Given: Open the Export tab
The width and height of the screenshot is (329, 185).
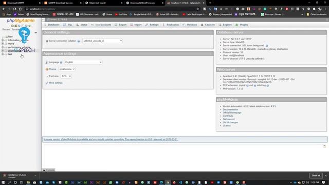Looking at the screenshot, I should tap(121, 25).
